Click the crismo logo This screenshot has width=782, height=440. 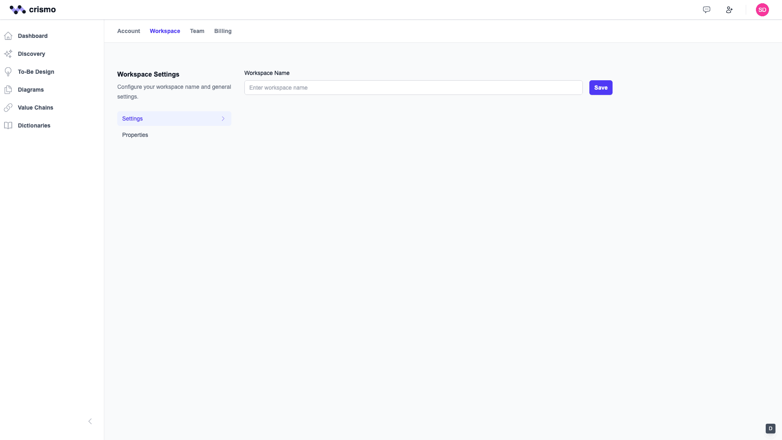(33, 9)
